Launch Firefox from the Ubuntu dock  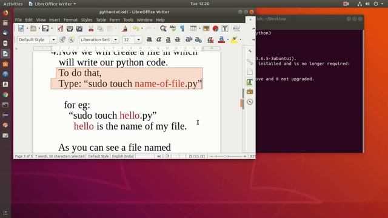tap(5, 13)
